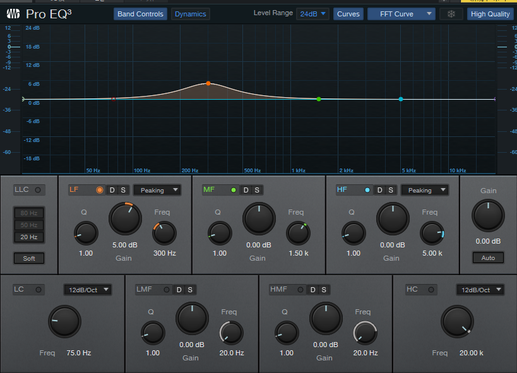Toggle dynamics D on the MF band
Viewport: 517px width, 373px height.
pyautogui.click(x=246, y=190)
